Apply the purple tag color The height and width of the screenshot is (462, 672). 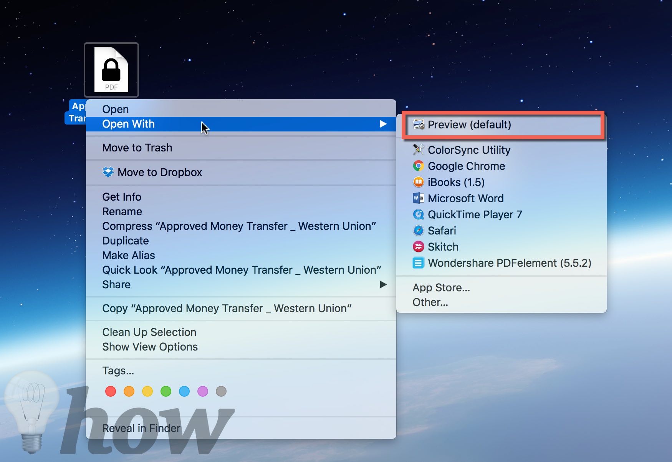tap(203, 391)
